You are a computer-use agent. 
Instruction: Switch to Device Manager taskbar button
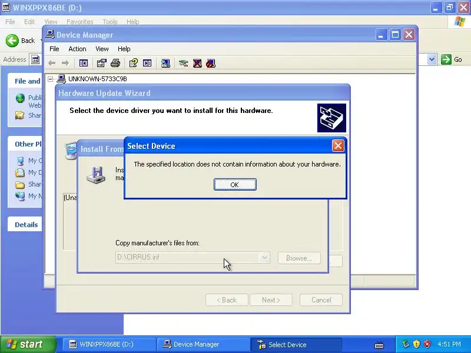(x=203, y=344)
